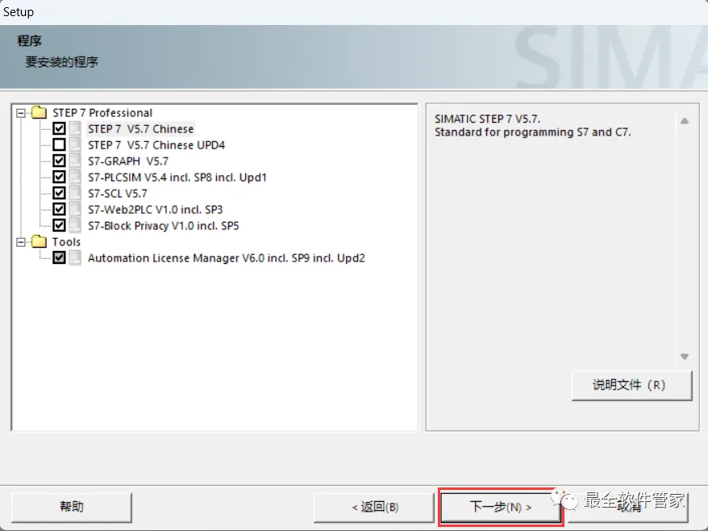The image size is (708, 531).
Task: Click the Tools folder icon
Action: [40, 241]
